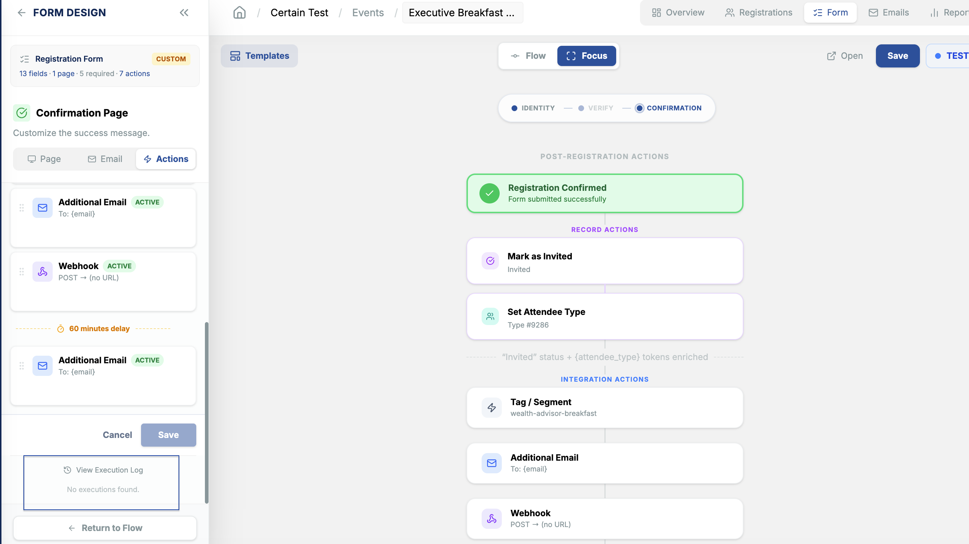This screenshot has width=969, height=544.
Task: Click the CUSTOM badge on Registration Form
Action: 171,59
